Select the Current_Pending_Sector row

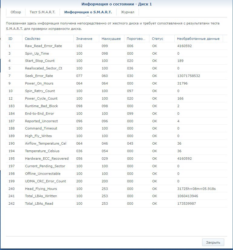coord(116,166)
